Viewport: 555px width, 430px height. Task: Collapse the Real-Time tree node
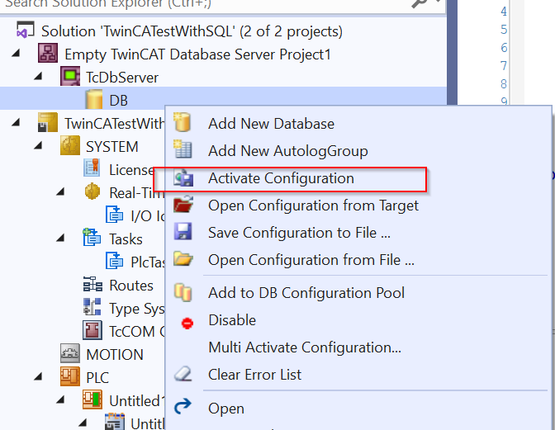tap(60, 192)
